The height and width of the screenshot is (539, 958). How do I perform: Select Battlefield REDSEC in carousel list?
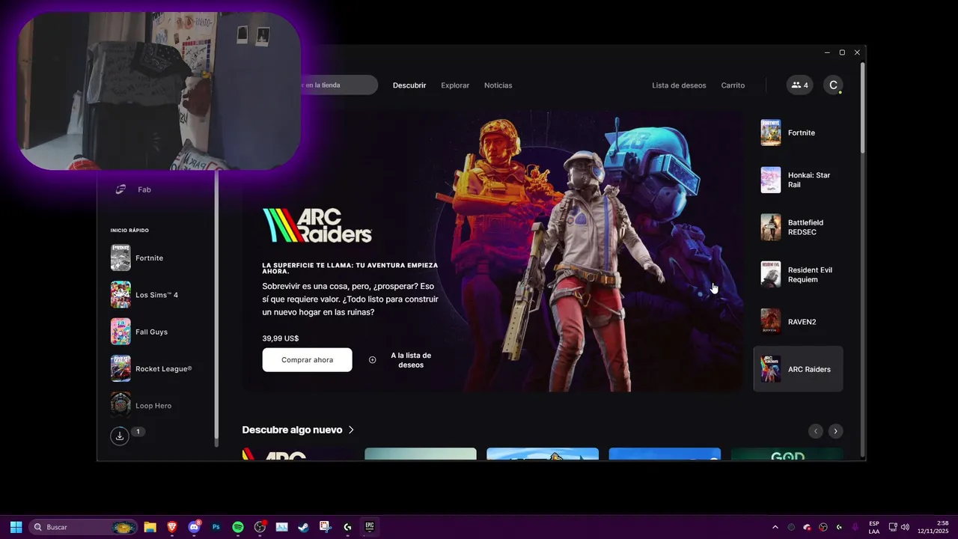[798, 227]
